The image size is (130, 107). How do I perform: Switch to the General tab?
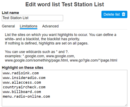8,26
